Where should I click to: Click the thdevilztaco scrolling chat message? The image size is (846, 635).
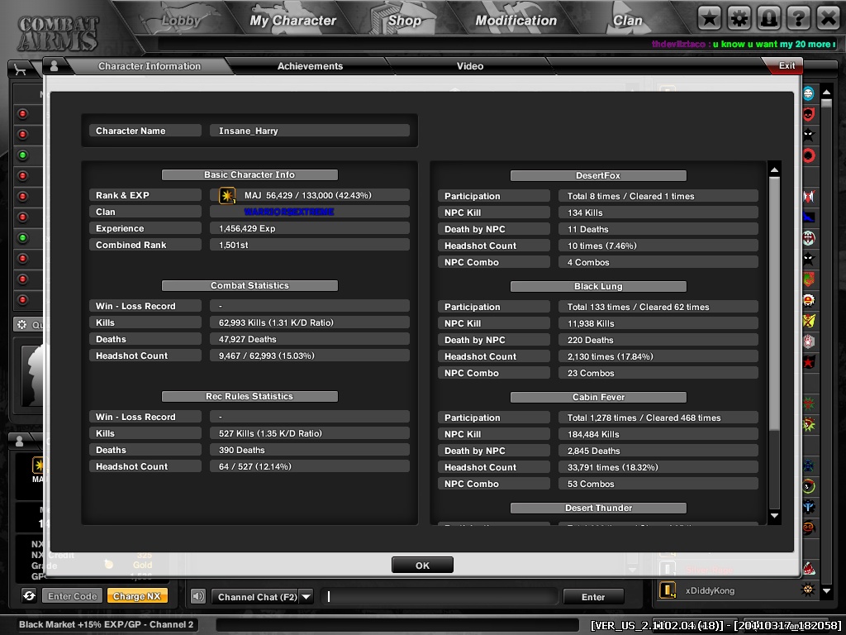pos(744,45)
